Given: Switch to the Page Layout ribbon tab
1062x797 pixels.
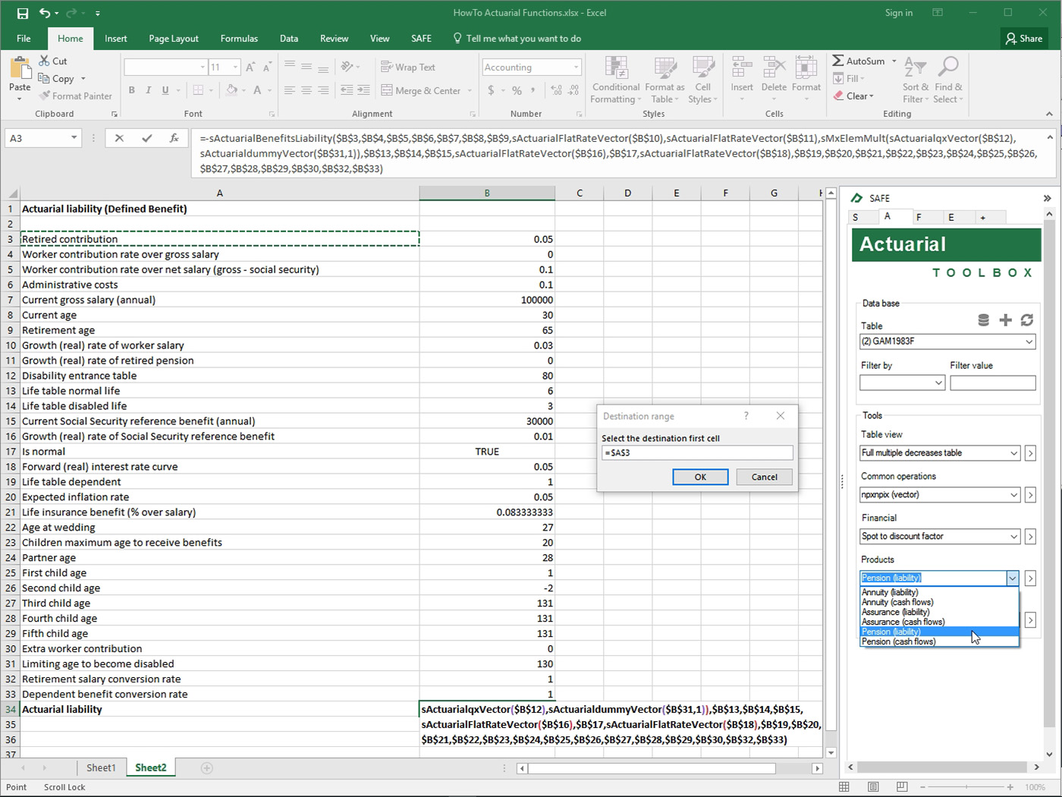Looking at the screenshot, I should (x=174, y=39).
